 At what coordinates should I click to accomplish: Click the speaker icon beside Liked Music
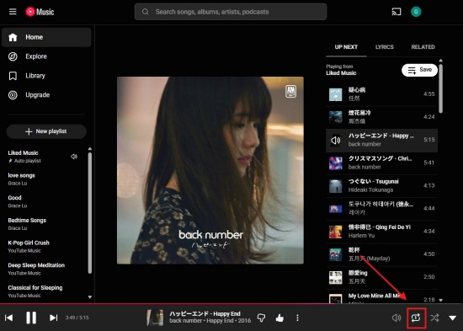[74, 157]
